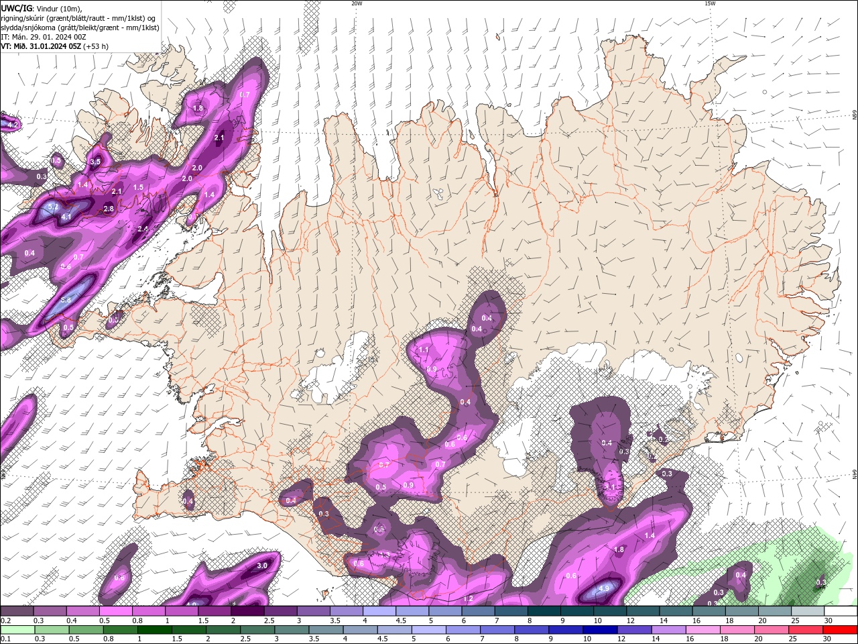The height and width of the screenshot is (644, 858).
Task: Click the '3.0' precipitation value on the map
Action: (262, 566)
